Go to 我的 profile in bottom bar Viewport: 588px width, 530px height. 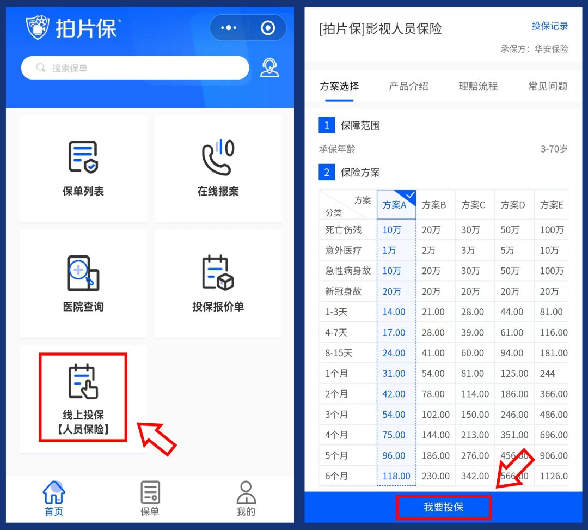[x=246, y=498]
